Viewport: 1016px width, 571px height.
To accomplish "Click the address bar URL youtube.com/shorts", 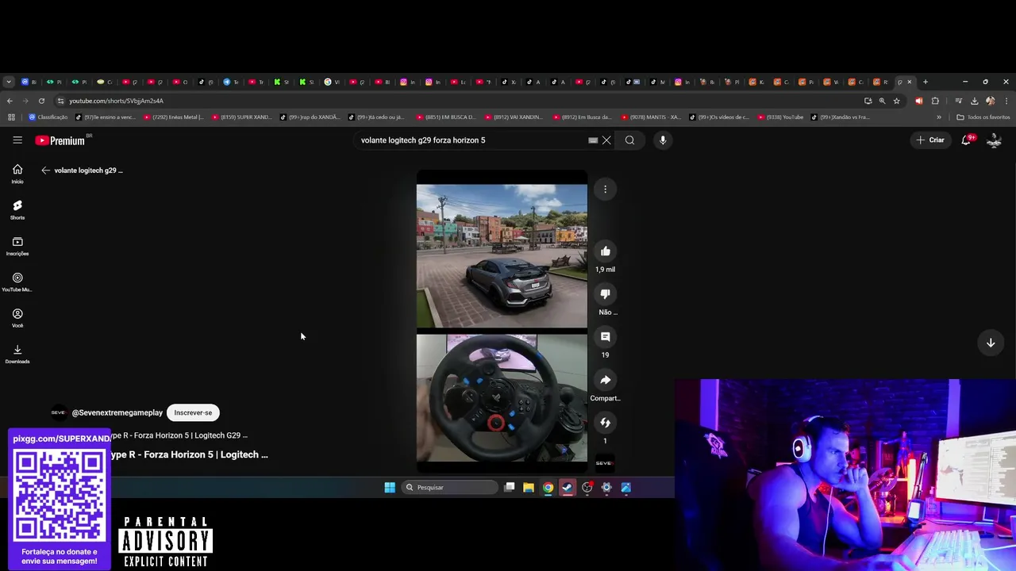I will (116, 101).
